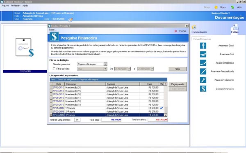This screenshot has height=153, width=246.
Task: Click the list vertical scrollbar thumb
Action: click(x=165, y=110)
